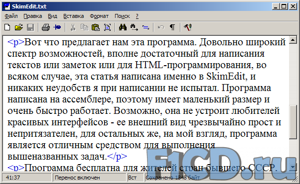Image resolution: width=300 pixels, height=184 pixels.
Task: Create a new document with the blank page icon
Action: [x=7, y=27]
